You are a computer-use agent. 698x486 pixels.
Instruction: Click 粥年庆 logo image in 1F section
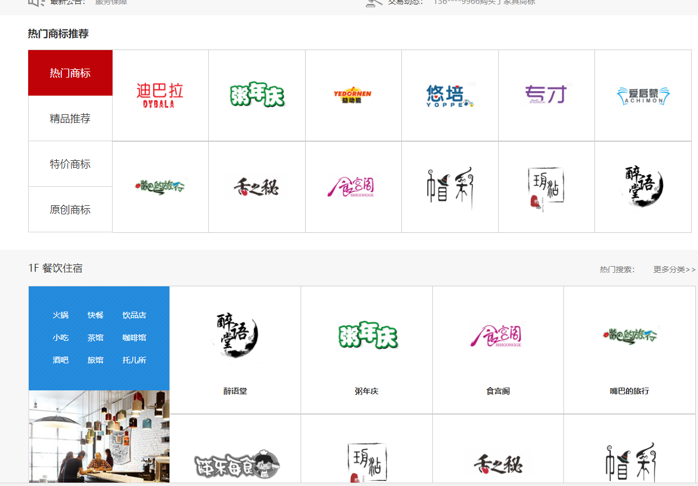coord(368,336)
